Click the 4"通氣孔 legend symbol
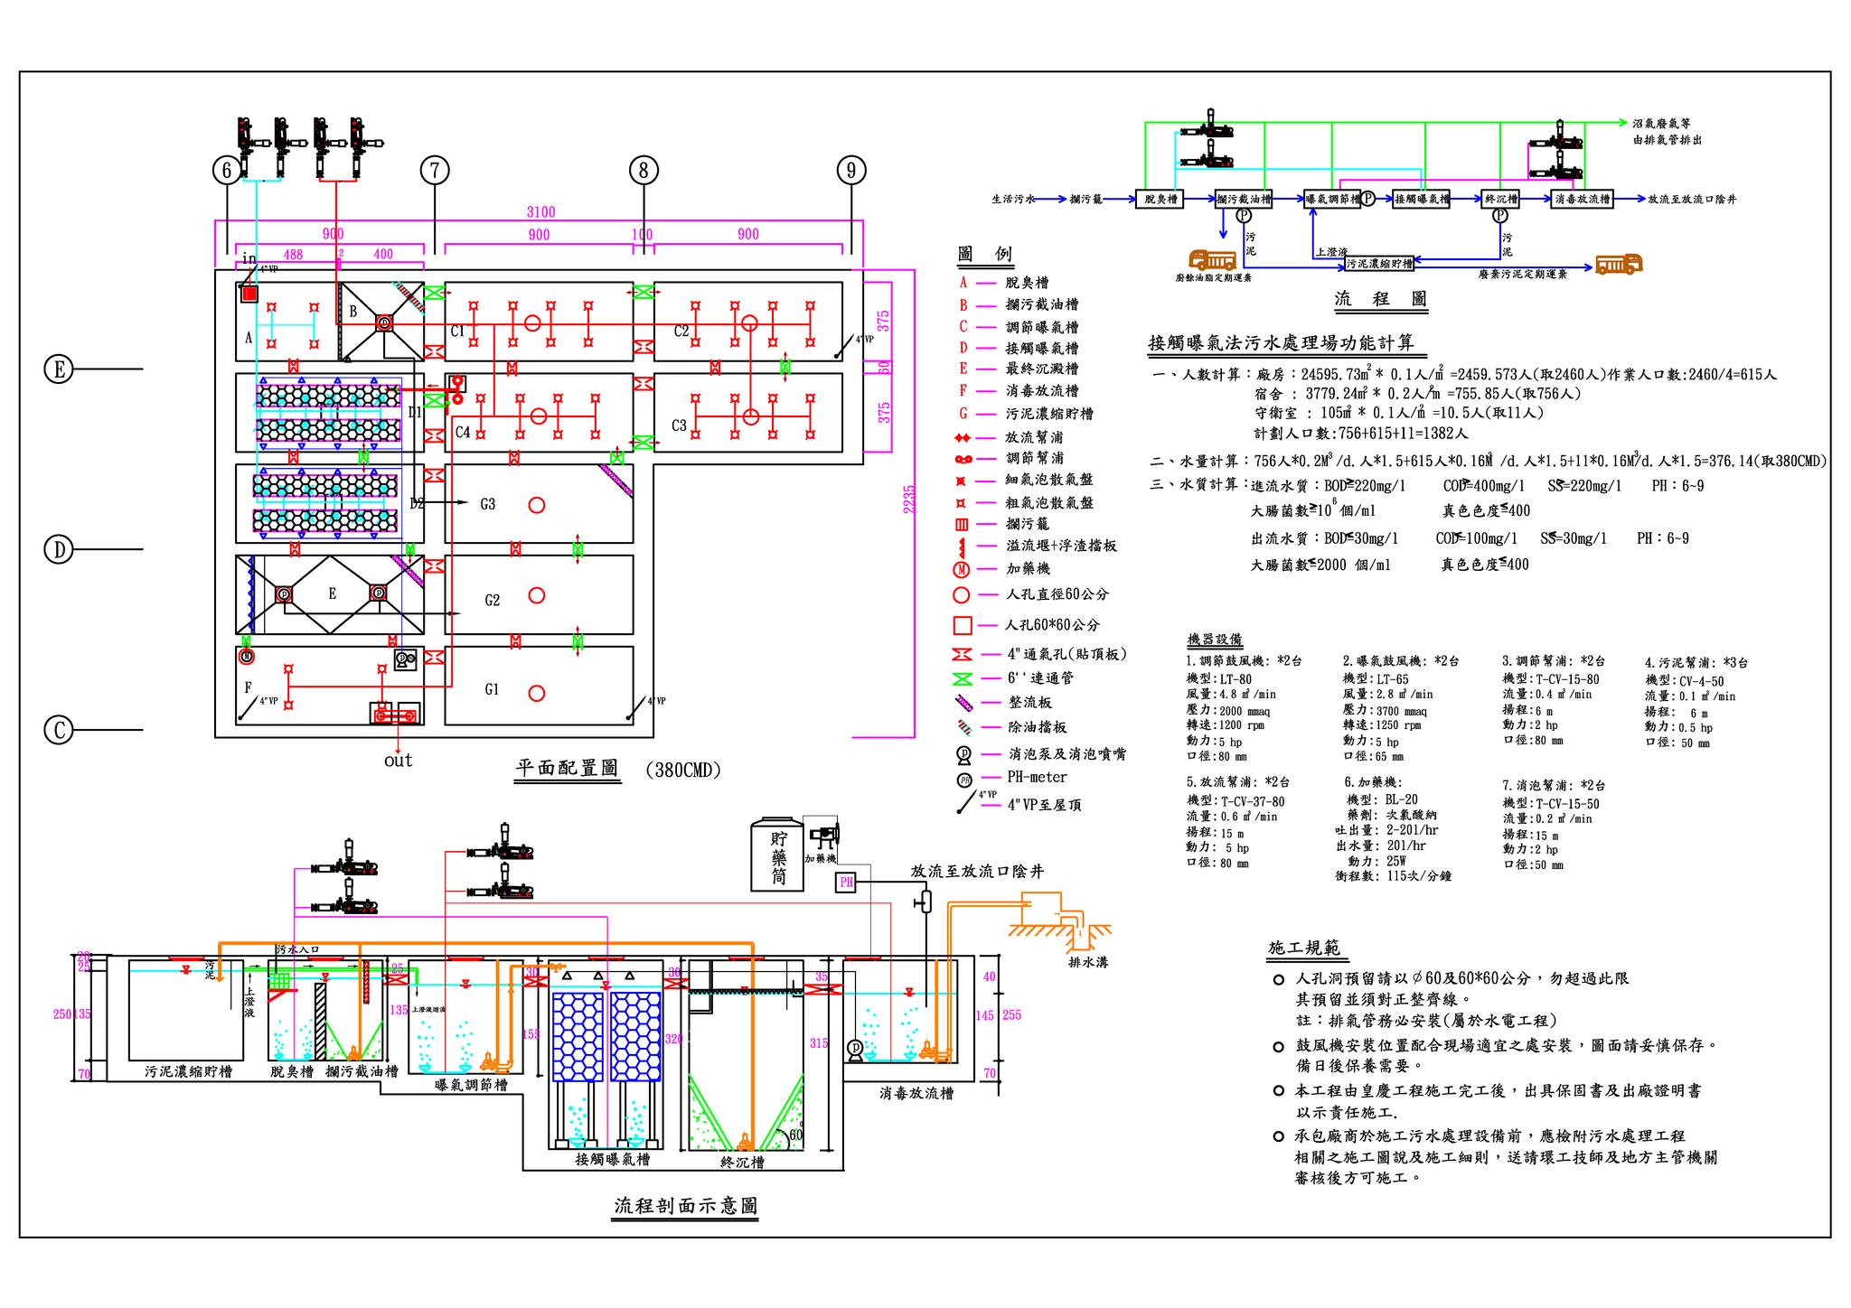Screen dimensions: 1851x1308 [963, 654]
